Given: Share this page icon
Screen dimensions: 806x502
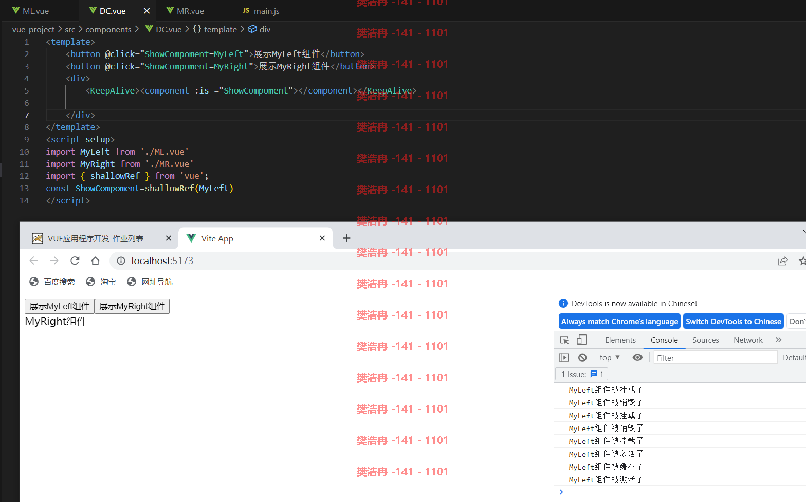Looking at the screenshot, I should (x=783, y=261).
